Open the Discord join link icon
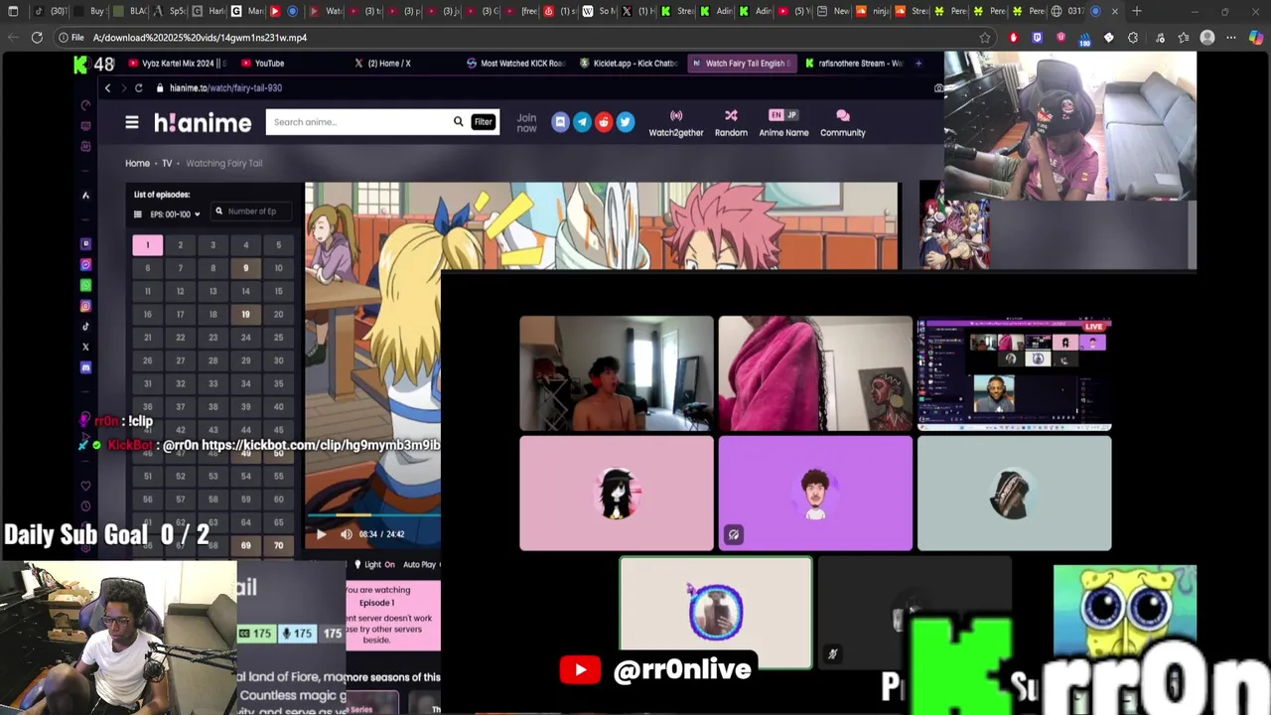Viewport: 1271px width, 715px height. click(x=560, y=122)
